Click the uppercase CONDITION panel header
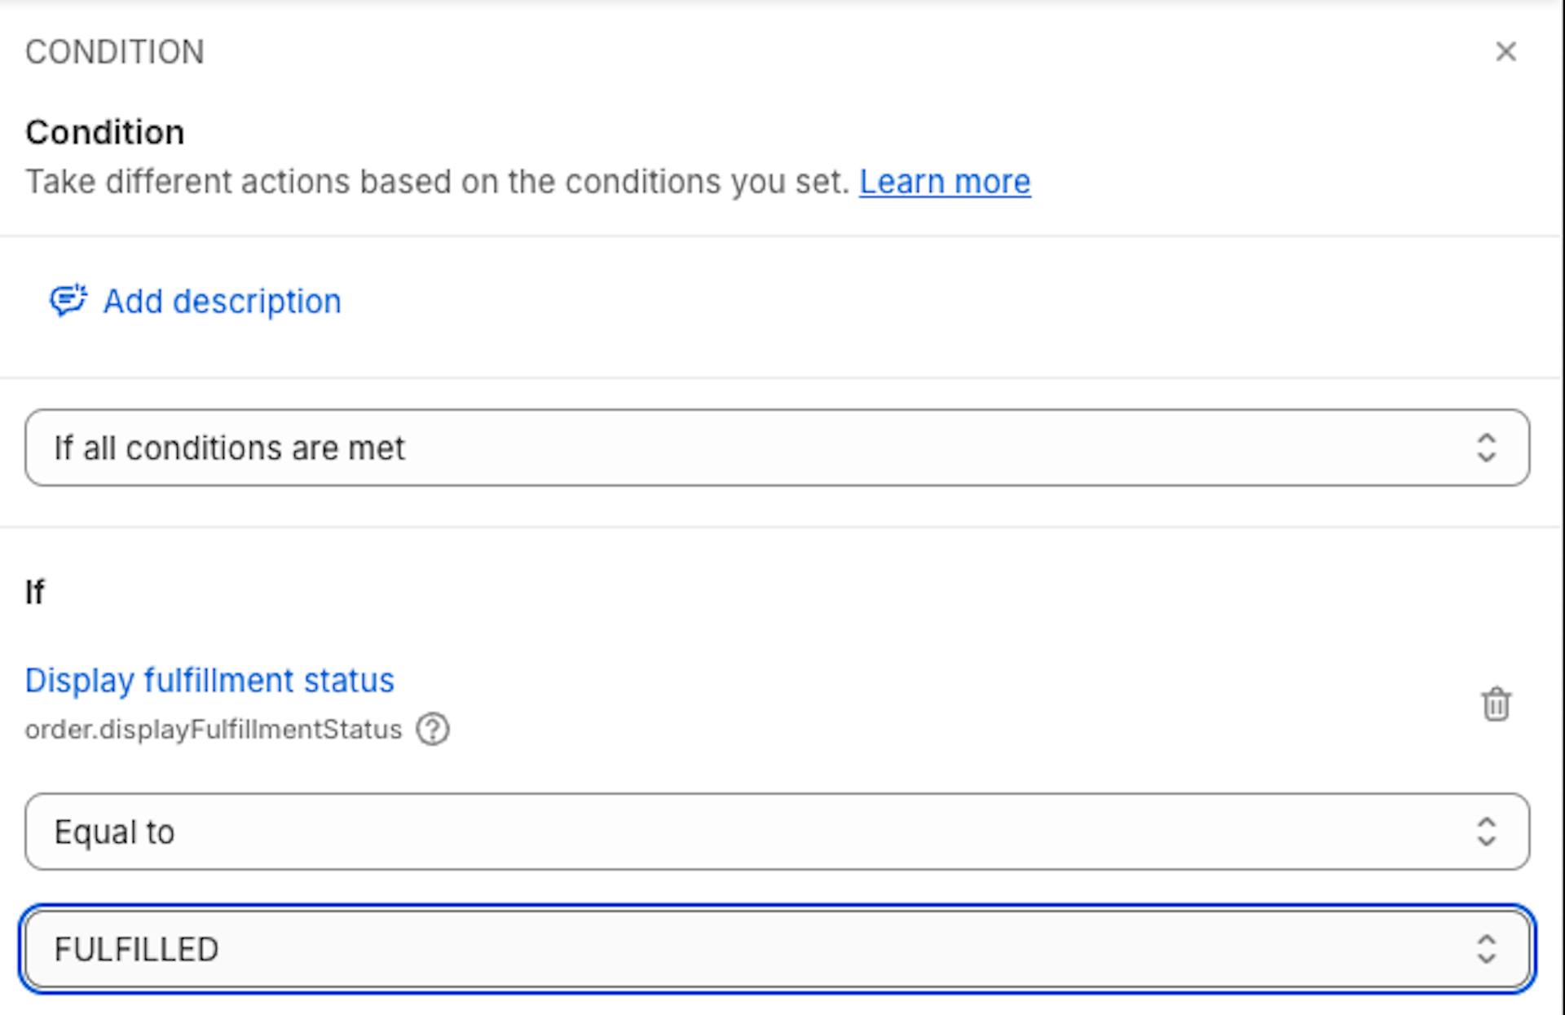Viewport: 1565px width, 1015px height. click(115, 52)
